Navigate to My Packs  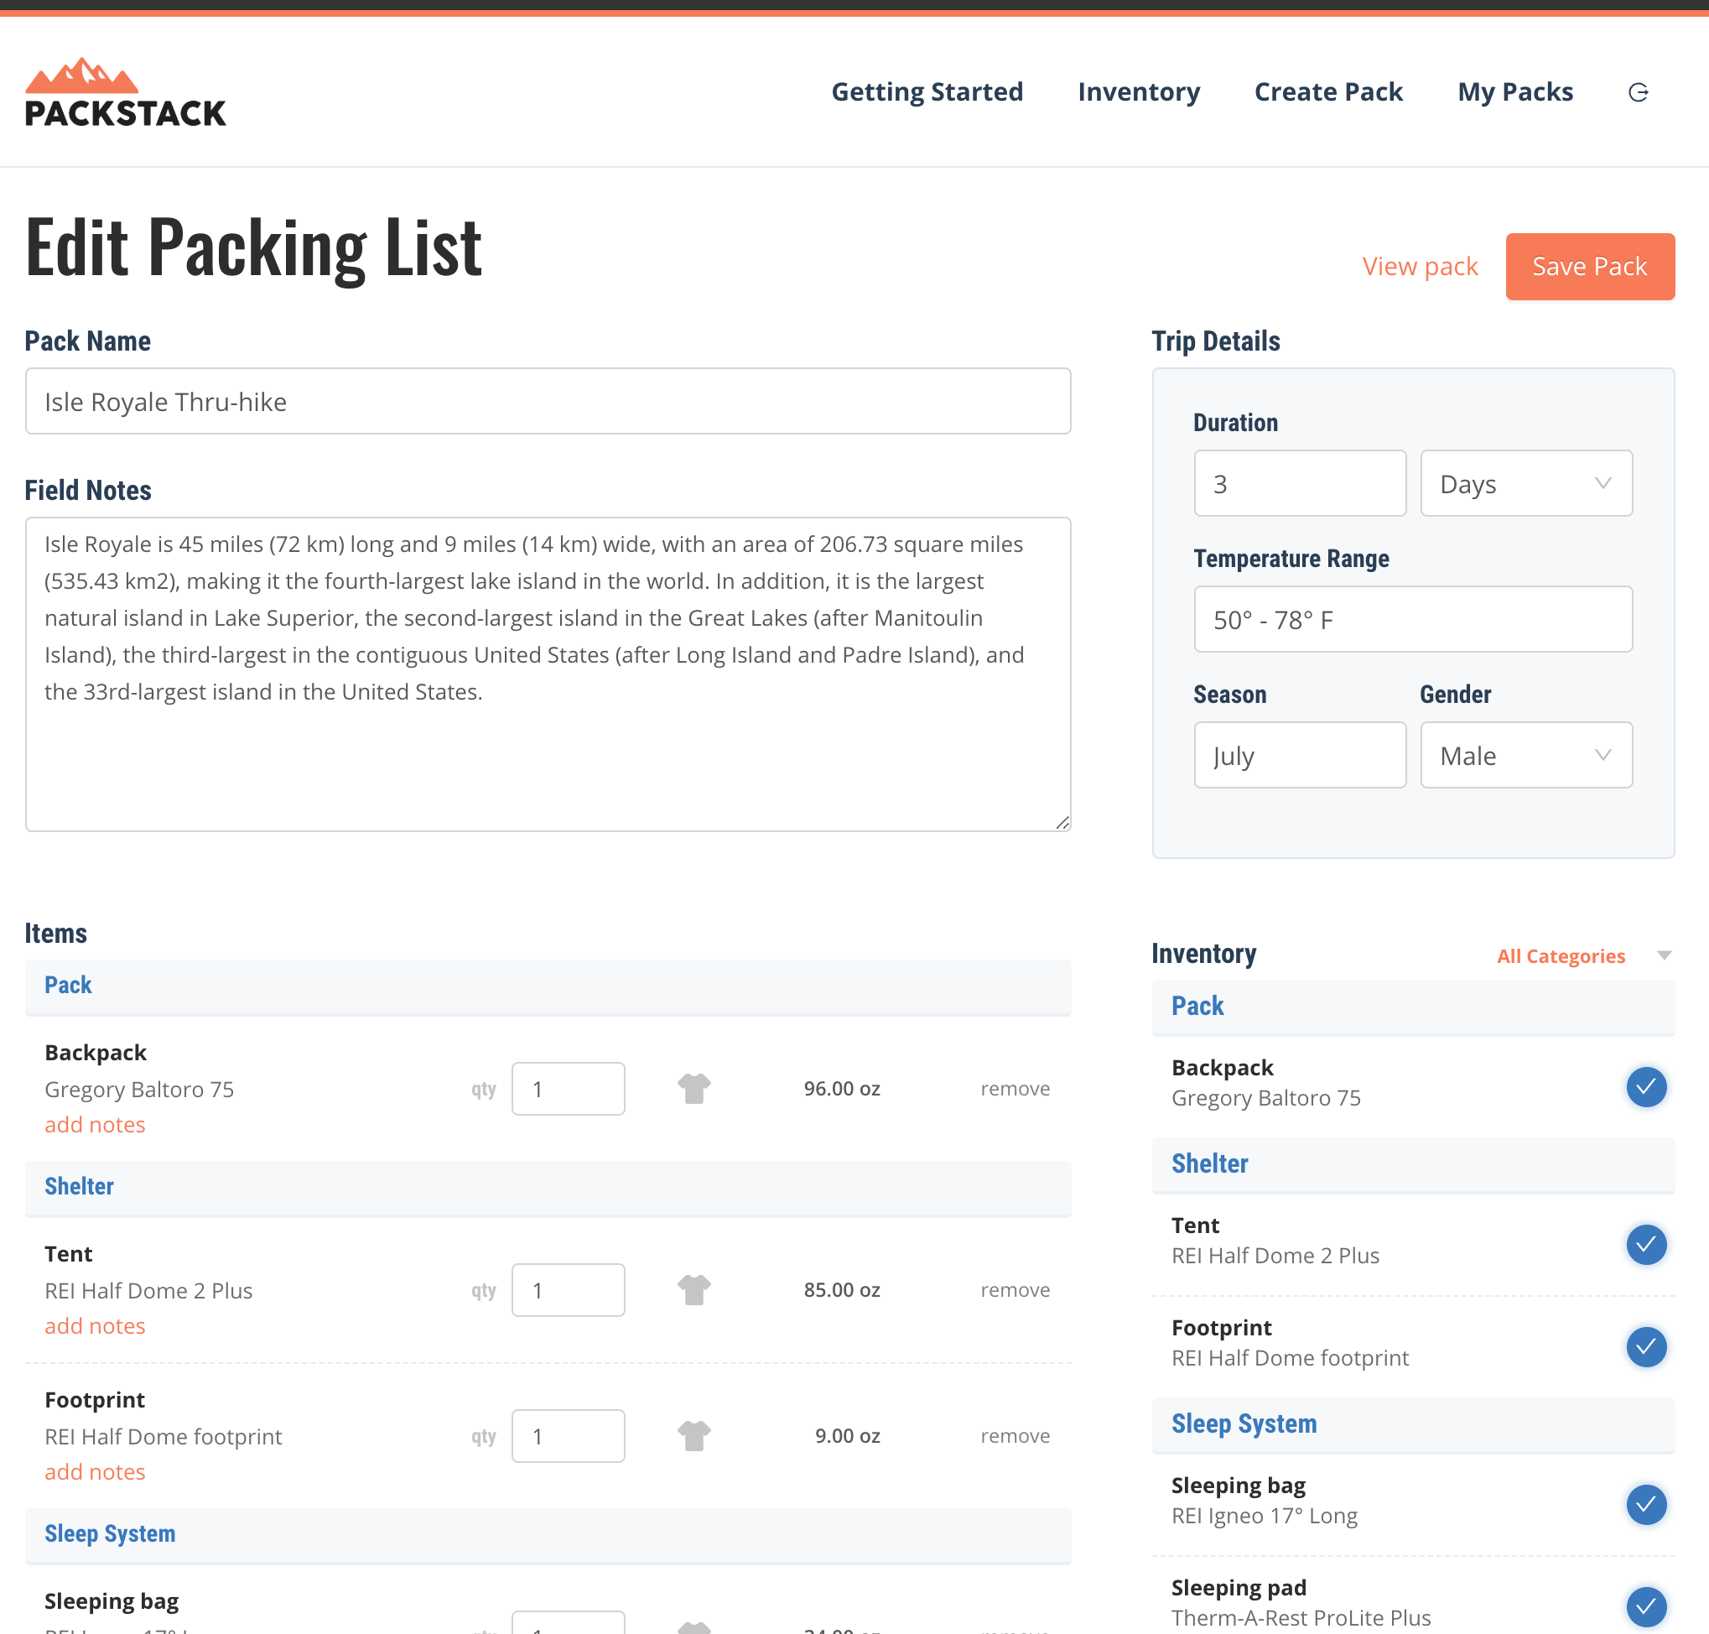pos(1514,91)
